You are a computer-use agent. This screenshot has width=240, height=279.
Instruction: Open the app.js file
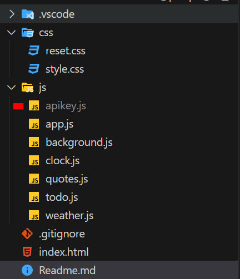tap(59, 124)
